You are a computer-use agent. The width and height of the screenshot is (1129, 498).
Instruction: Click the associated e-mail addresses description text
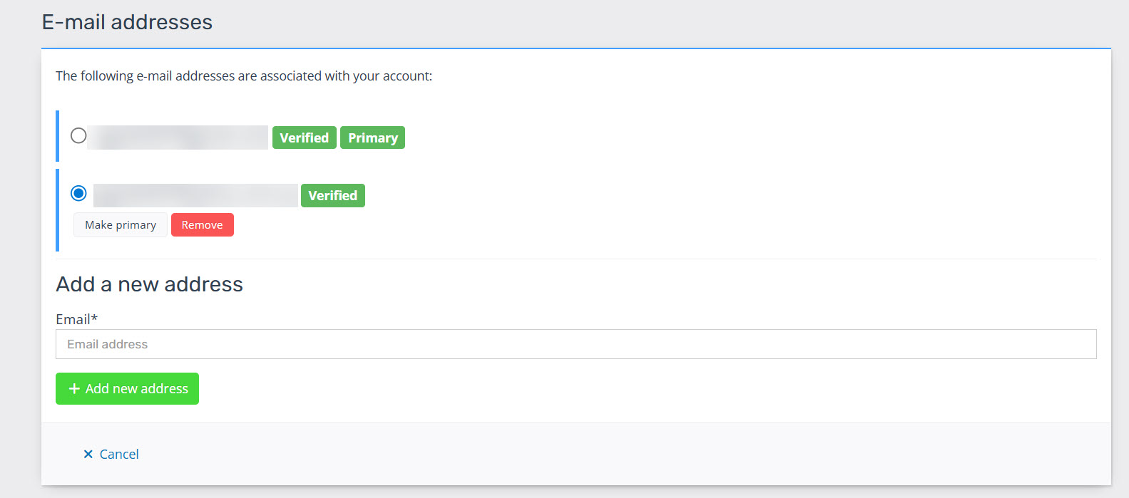pos(244,76)
